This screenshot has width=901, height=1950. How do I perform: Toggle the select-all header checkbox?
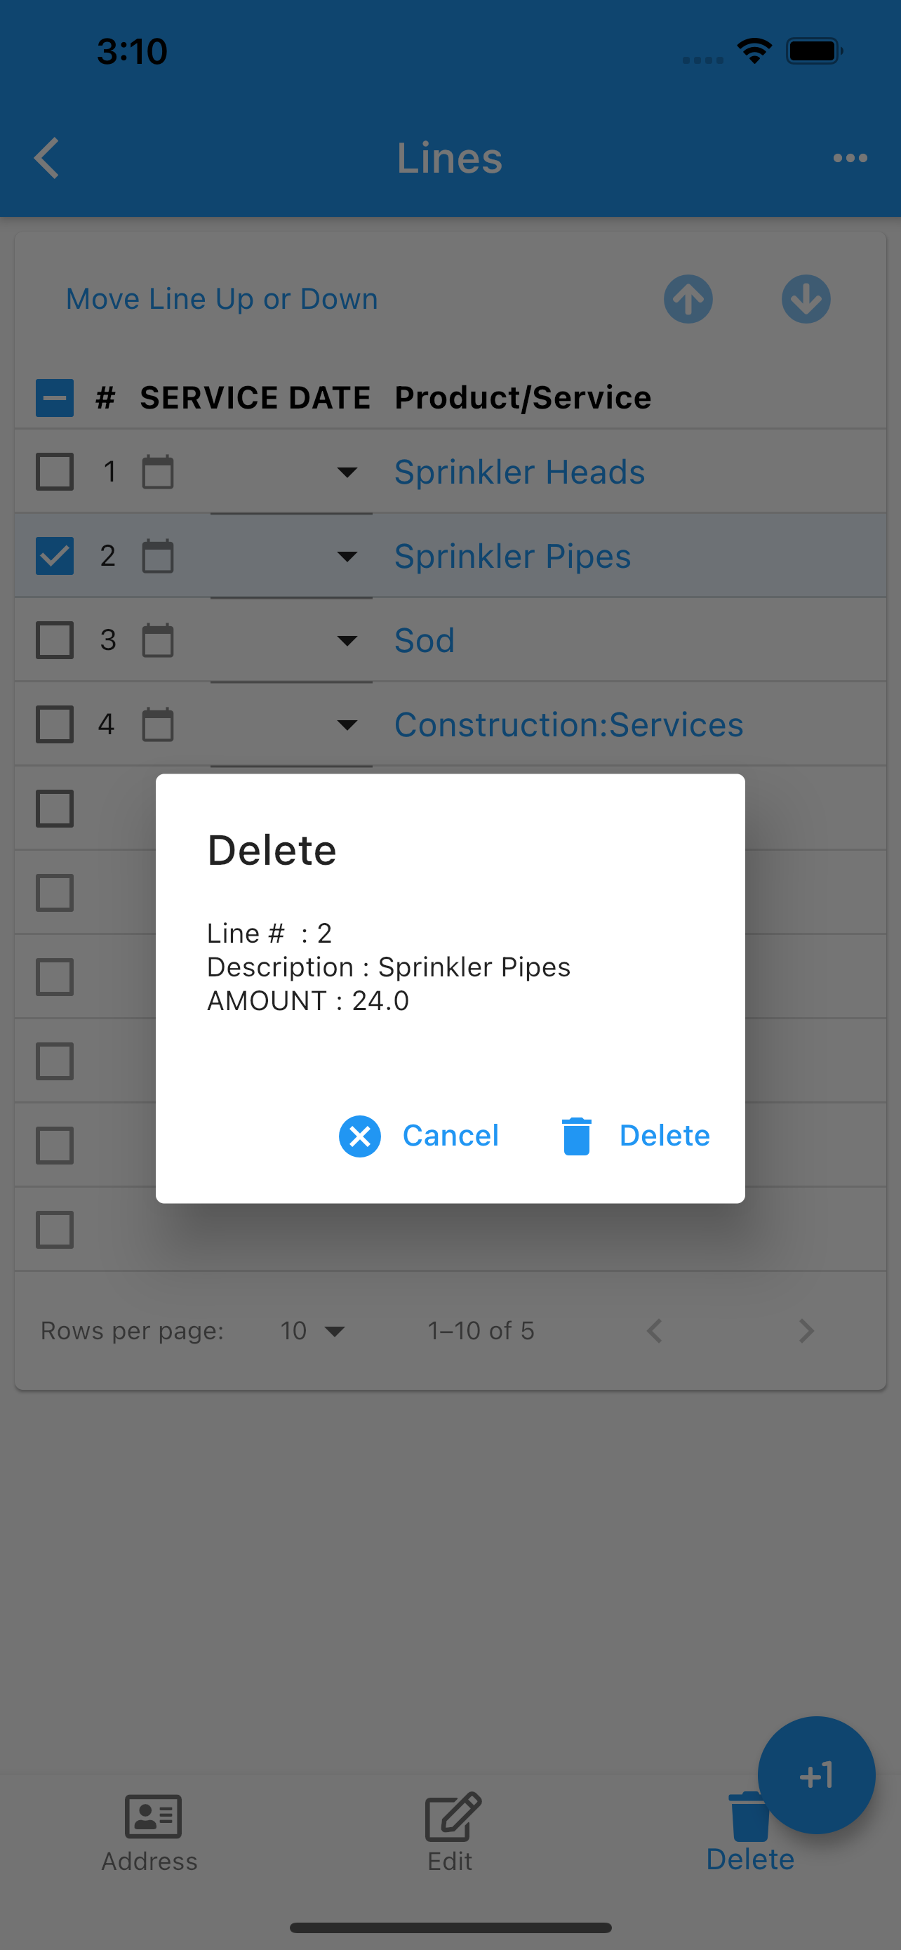tap(55, 398)
